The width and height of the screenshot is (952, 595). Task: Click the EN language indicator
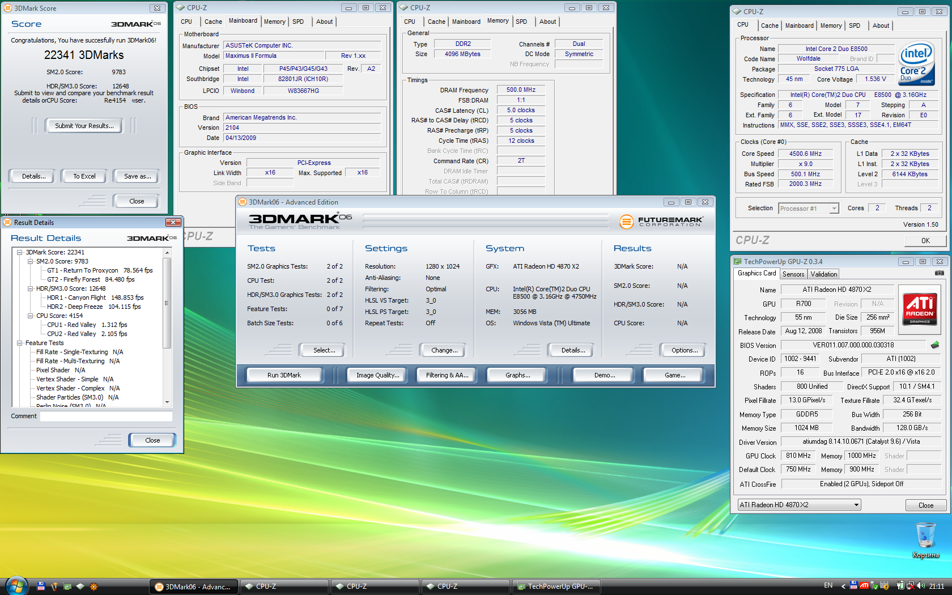click(x=828, y=585)
